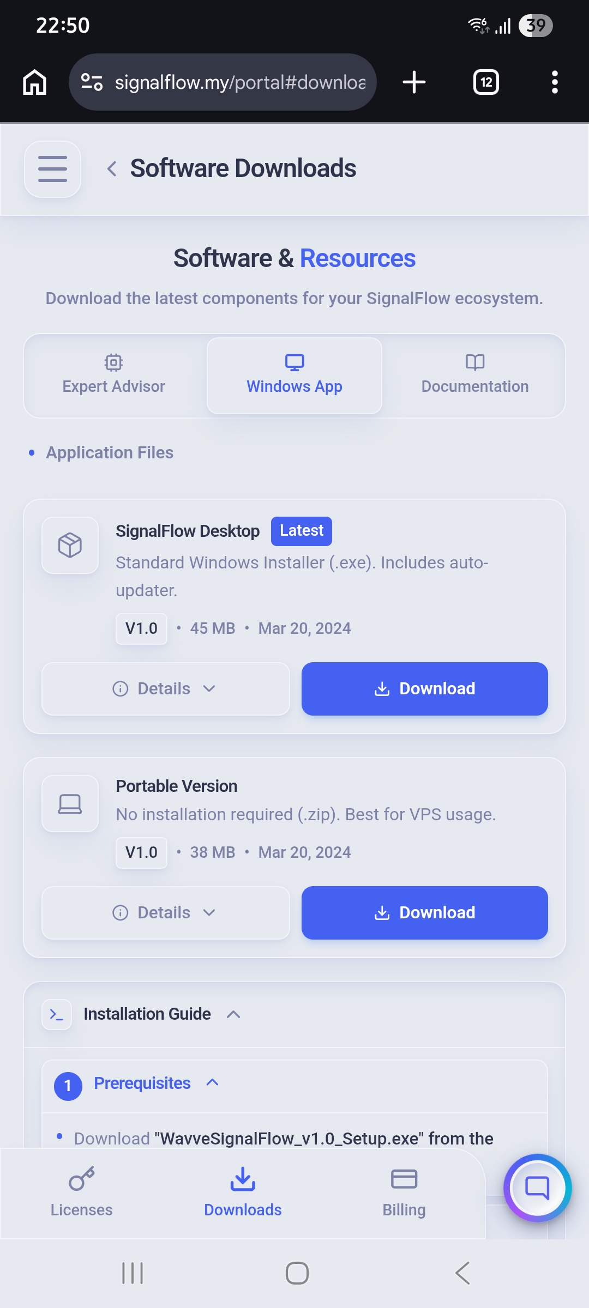Open the browser tab switcher

[485, 82]
